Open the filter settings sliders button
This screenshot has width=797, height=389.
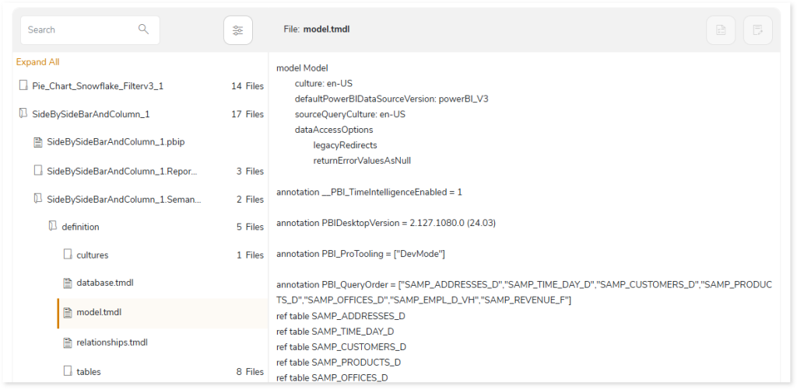238,30
